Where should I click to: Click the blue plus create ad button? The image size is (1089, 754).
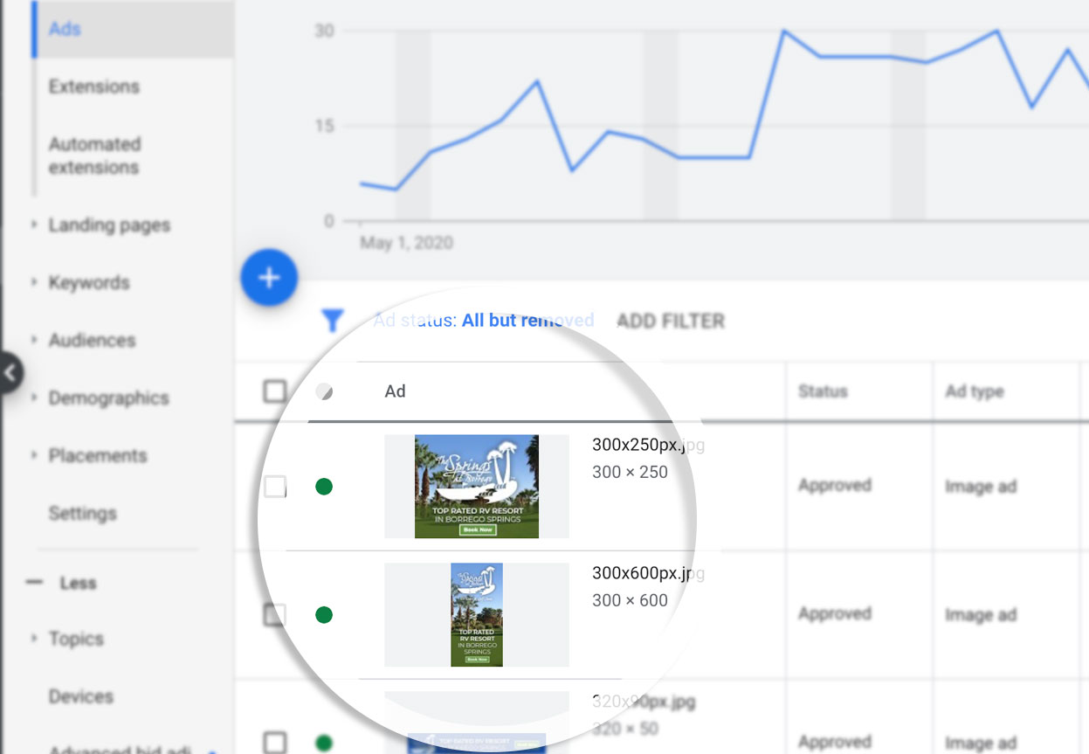(269, 278)
